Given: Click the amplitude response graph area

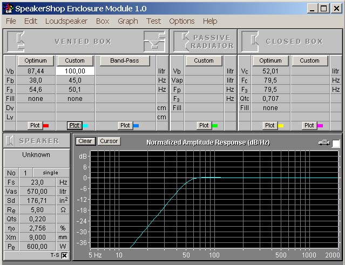Looking at the screenshot, I should coord(214,200).
